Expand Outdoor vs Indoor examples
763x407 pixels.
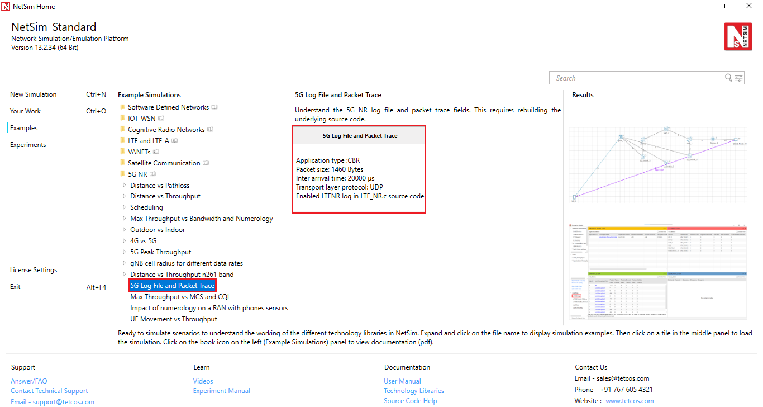point(124,230)
